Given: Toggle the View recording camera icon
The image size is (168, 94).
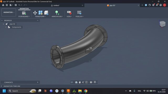Looking at the screenshot, I should pyautogui.click(x=69, y=13).
